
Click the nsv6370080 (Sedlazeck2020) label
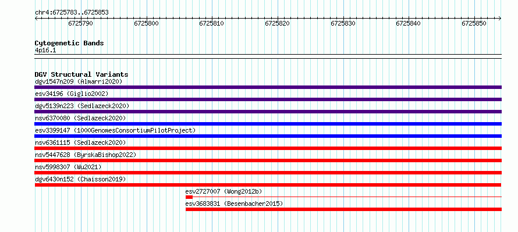(x=80, y=118)
